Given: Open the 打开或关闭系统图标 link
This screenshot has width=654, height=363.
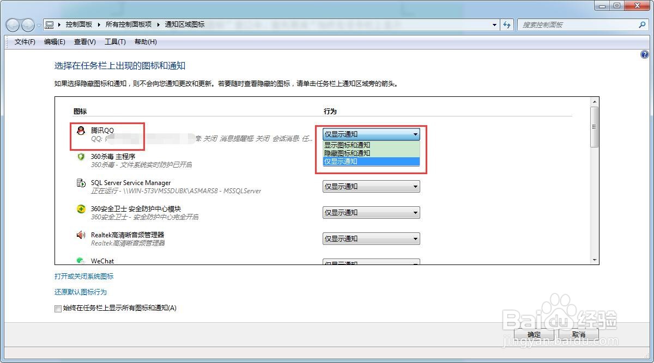Looking at the screenshot, I should pos(84,276).
